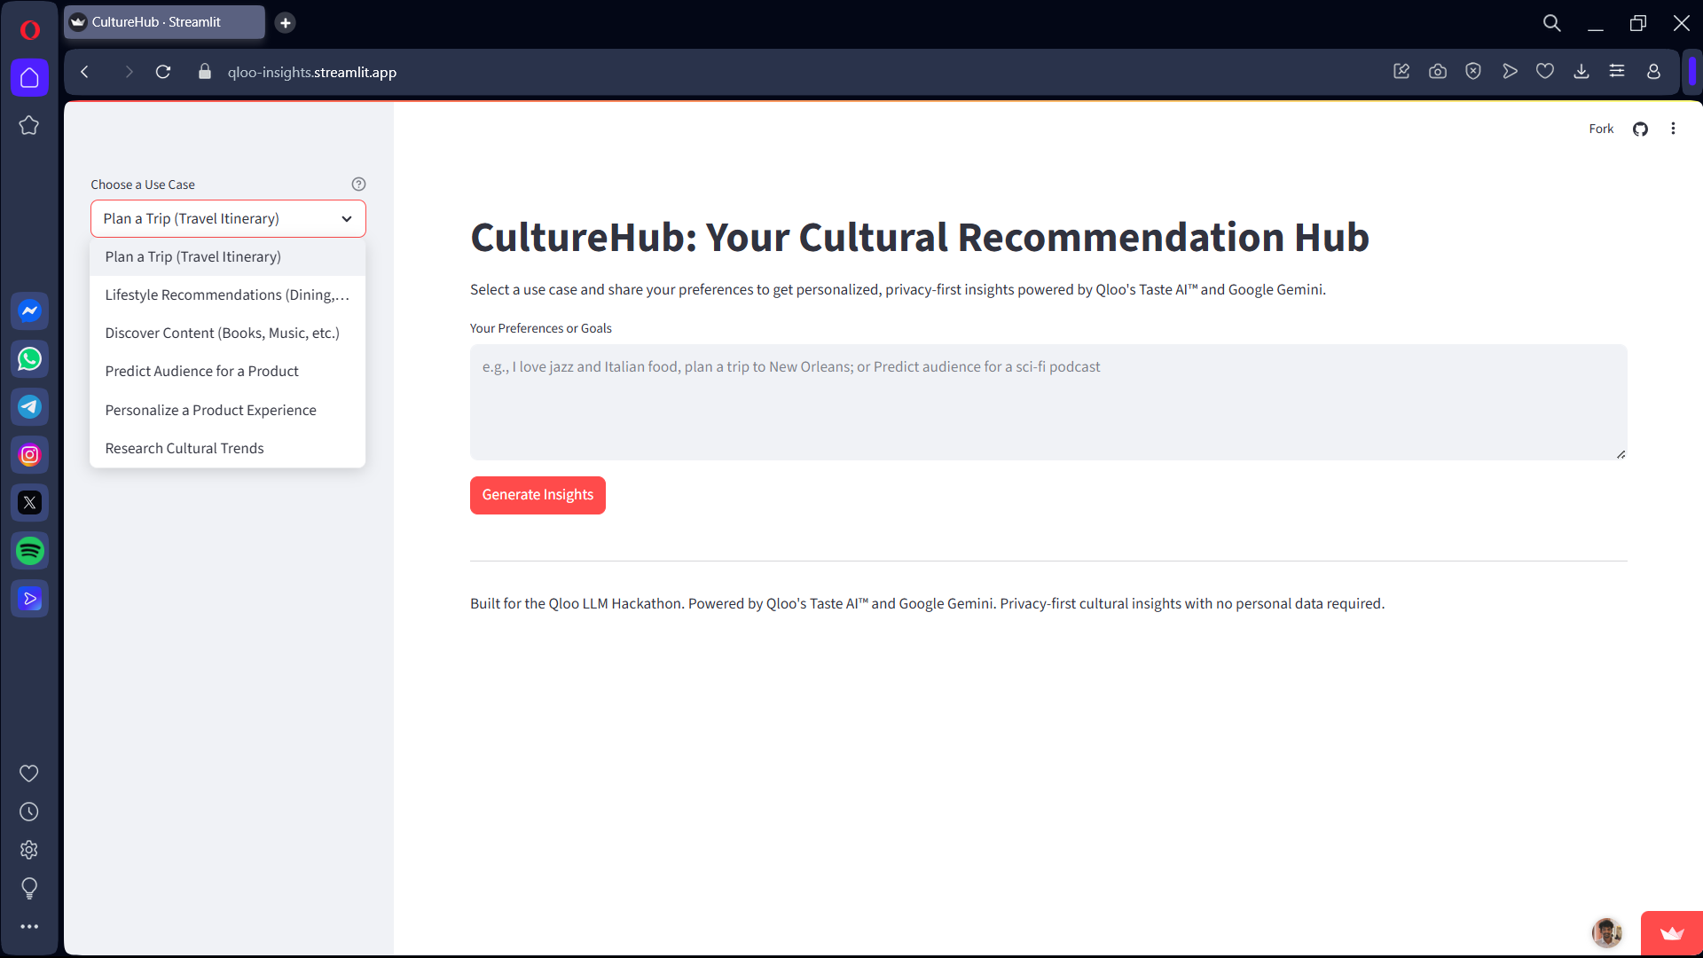
Task: Open Streamlit three-dot app menu
Action: coord(1673,129)
